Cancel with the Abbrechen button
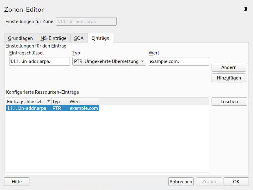The image size is (253, 190). (x=181, y=181)
